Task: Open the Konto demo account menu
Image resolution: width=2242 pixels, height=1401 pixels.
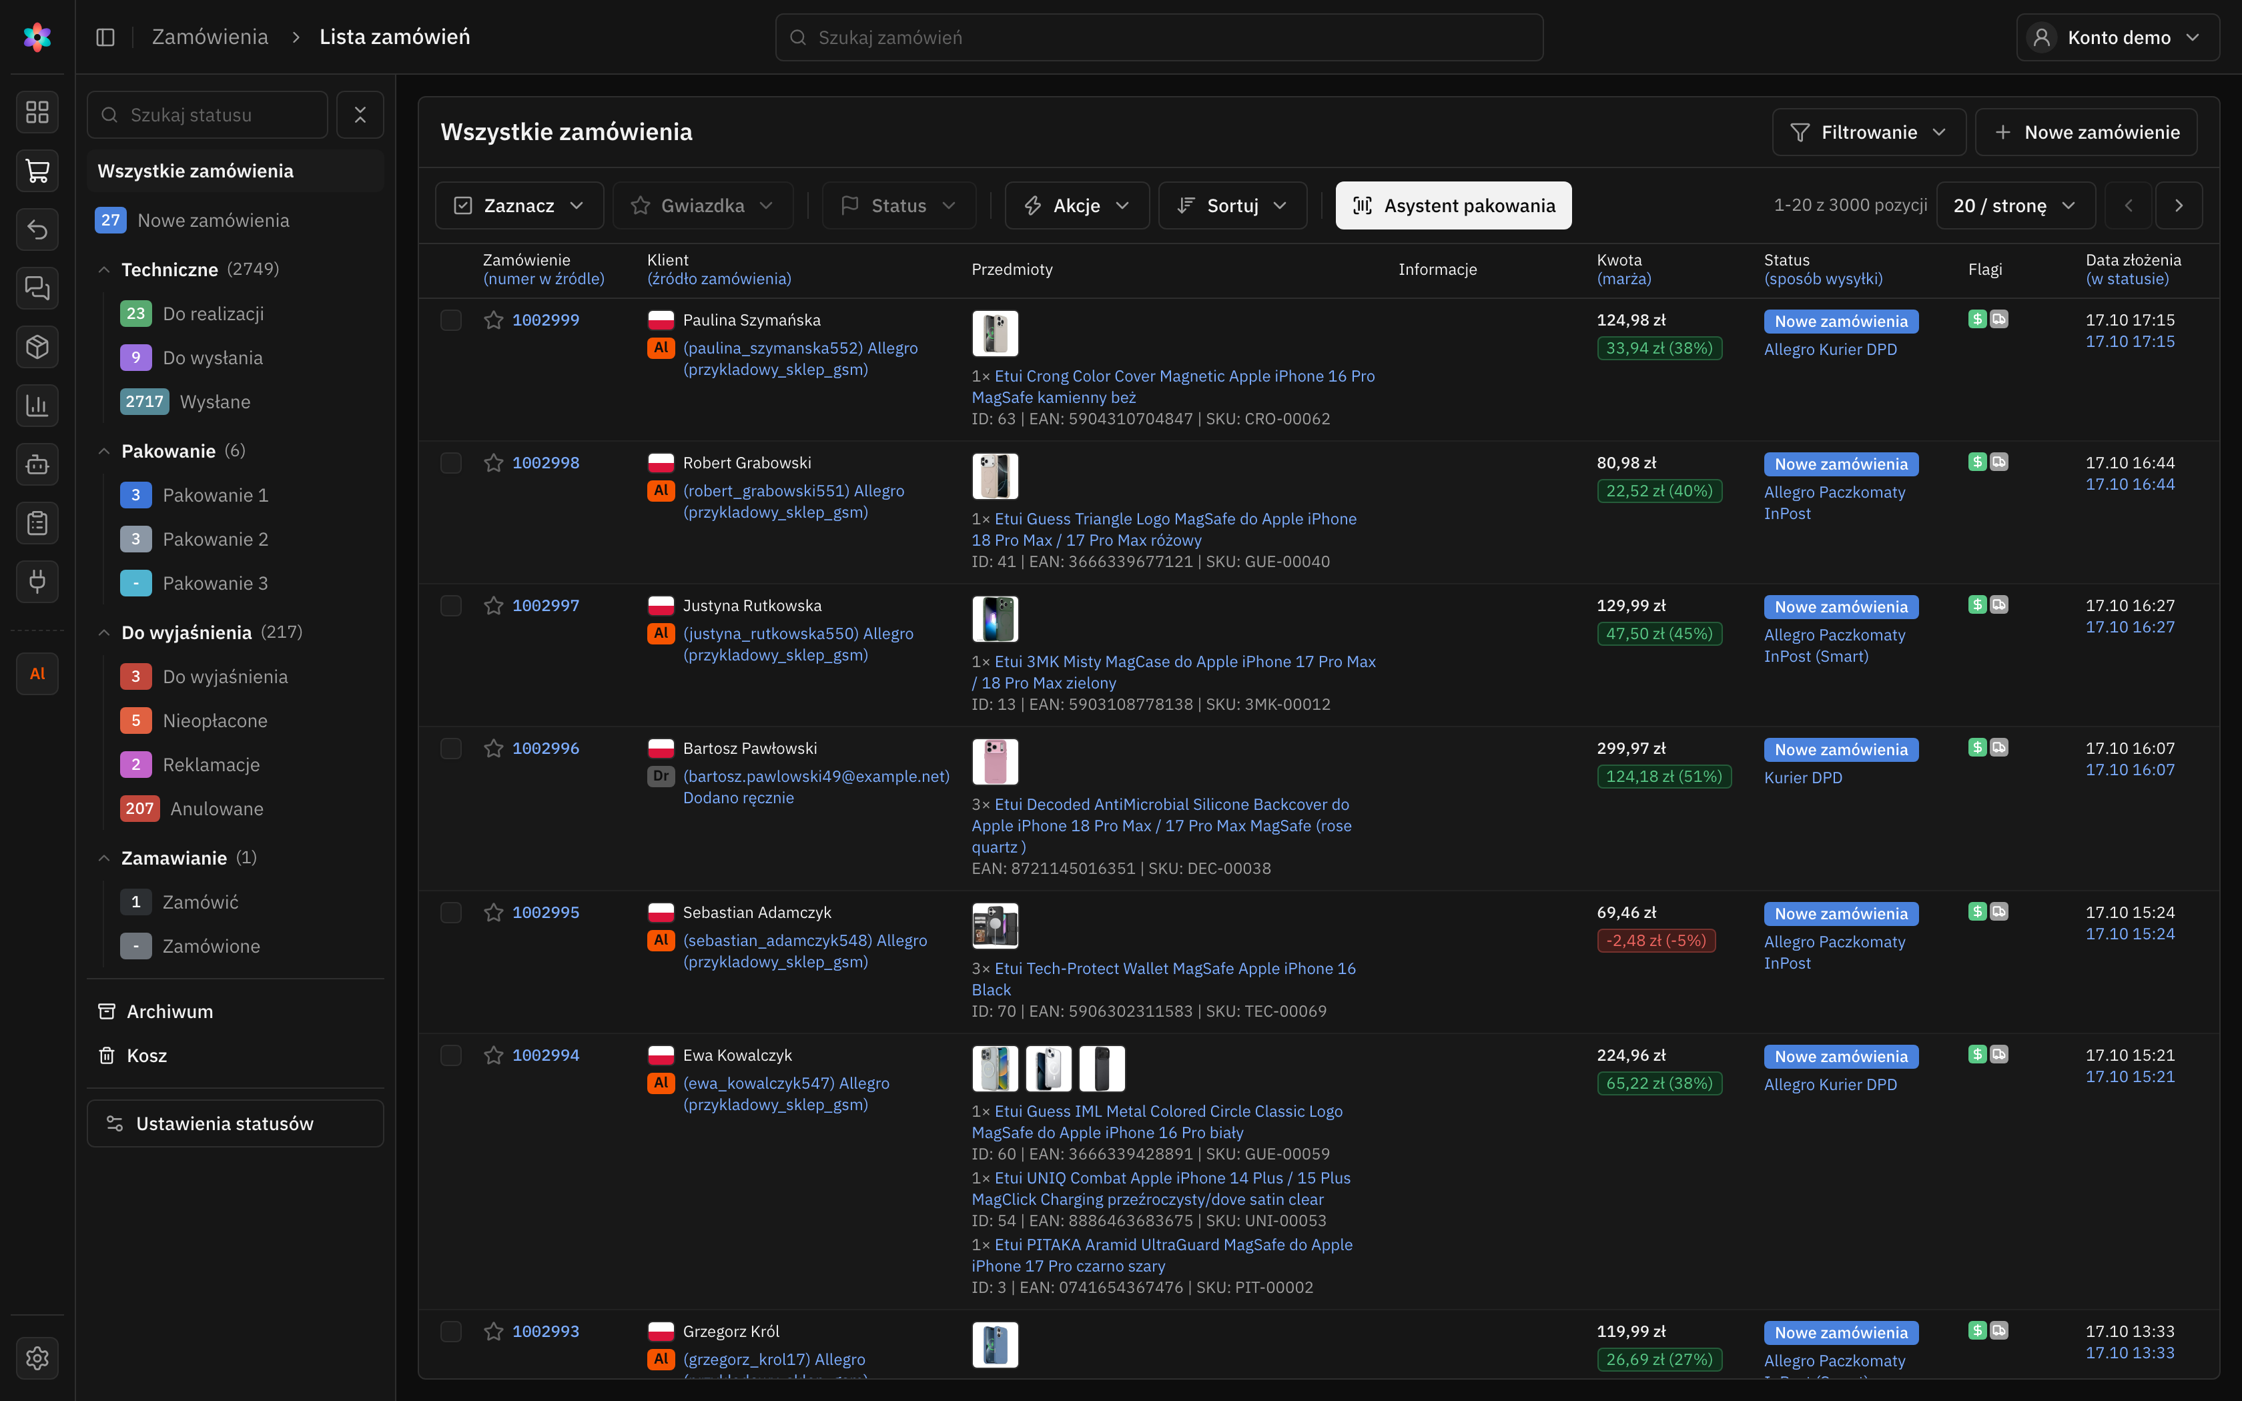Action: click(x=2117, y=37)
